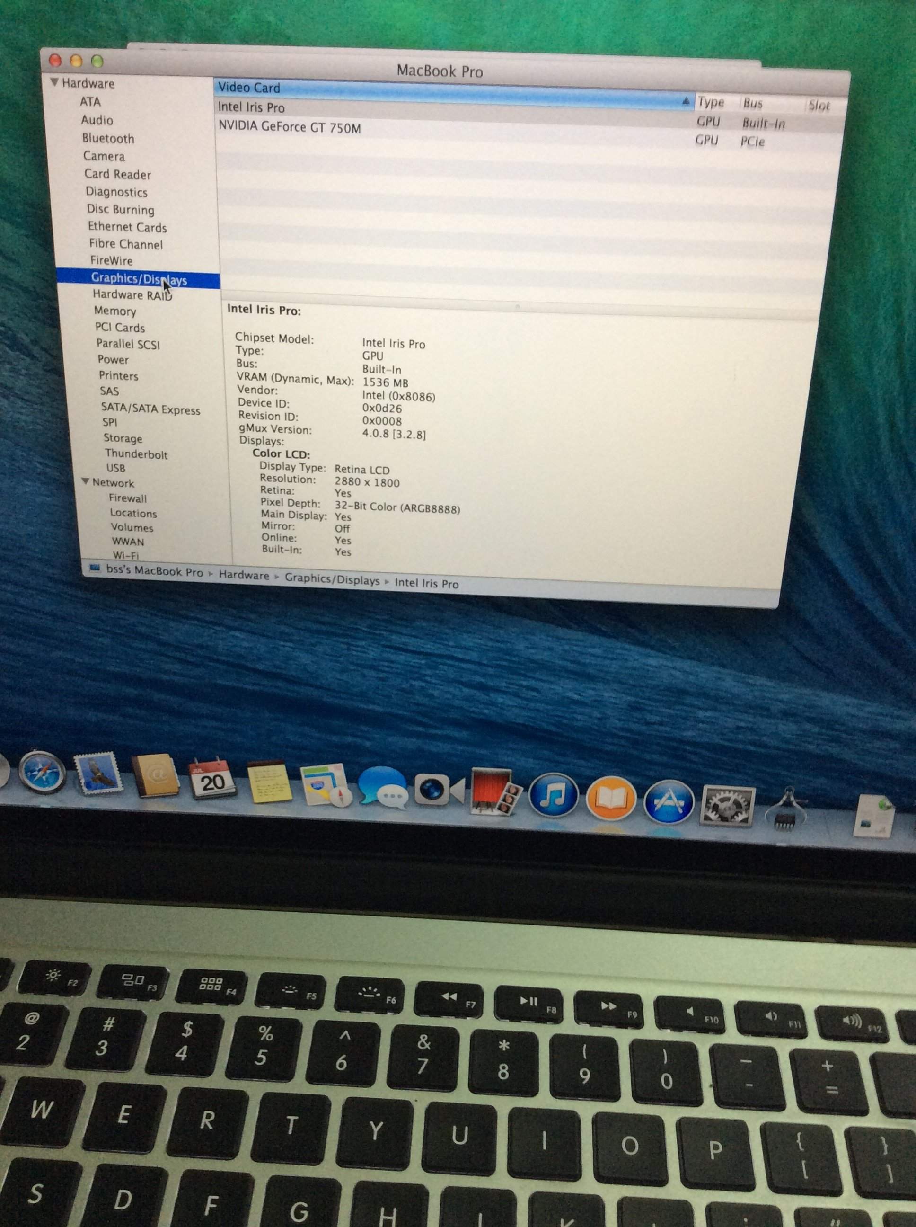Select USB in the sidebar
The width and height of the screenshot is (916, 1227).
click(116, 468)
